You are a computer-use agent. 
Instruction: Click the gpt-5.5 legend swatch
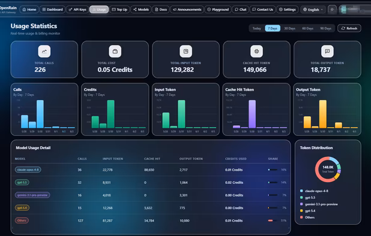[301, 197]
